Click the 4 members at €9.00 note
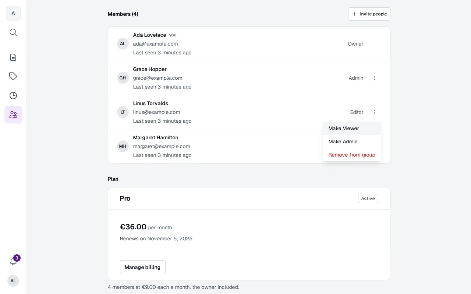Image resolution: width=471 pixels, height=294 pixels. [x=173, y=287]
